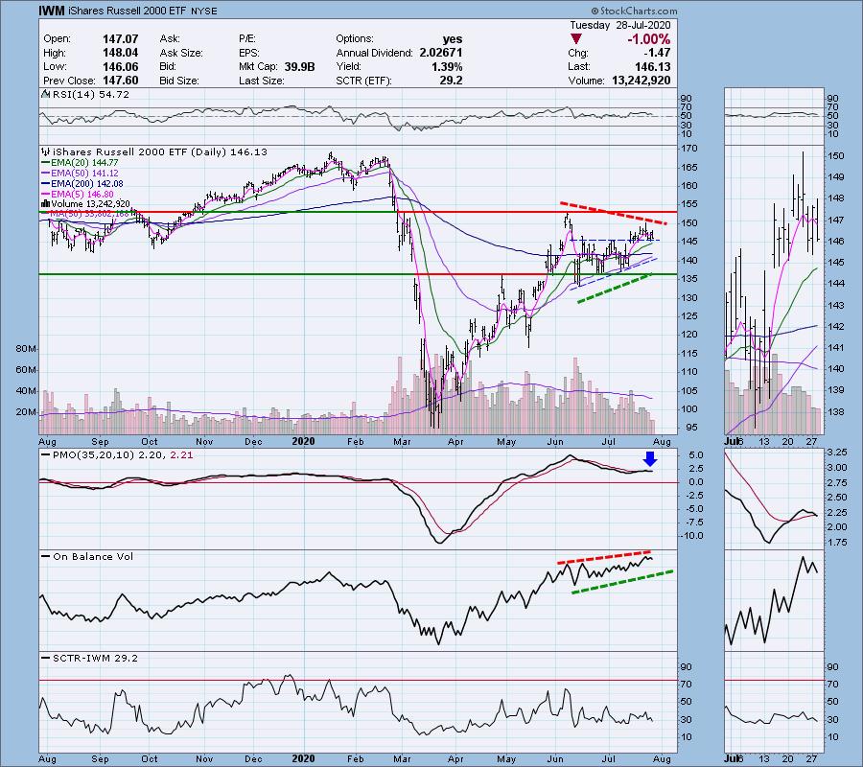Click the SCTR-IWM 29.2 panel label
Image resolution: width=863 pixels, height=767 pixels.
tap(95, 658)
